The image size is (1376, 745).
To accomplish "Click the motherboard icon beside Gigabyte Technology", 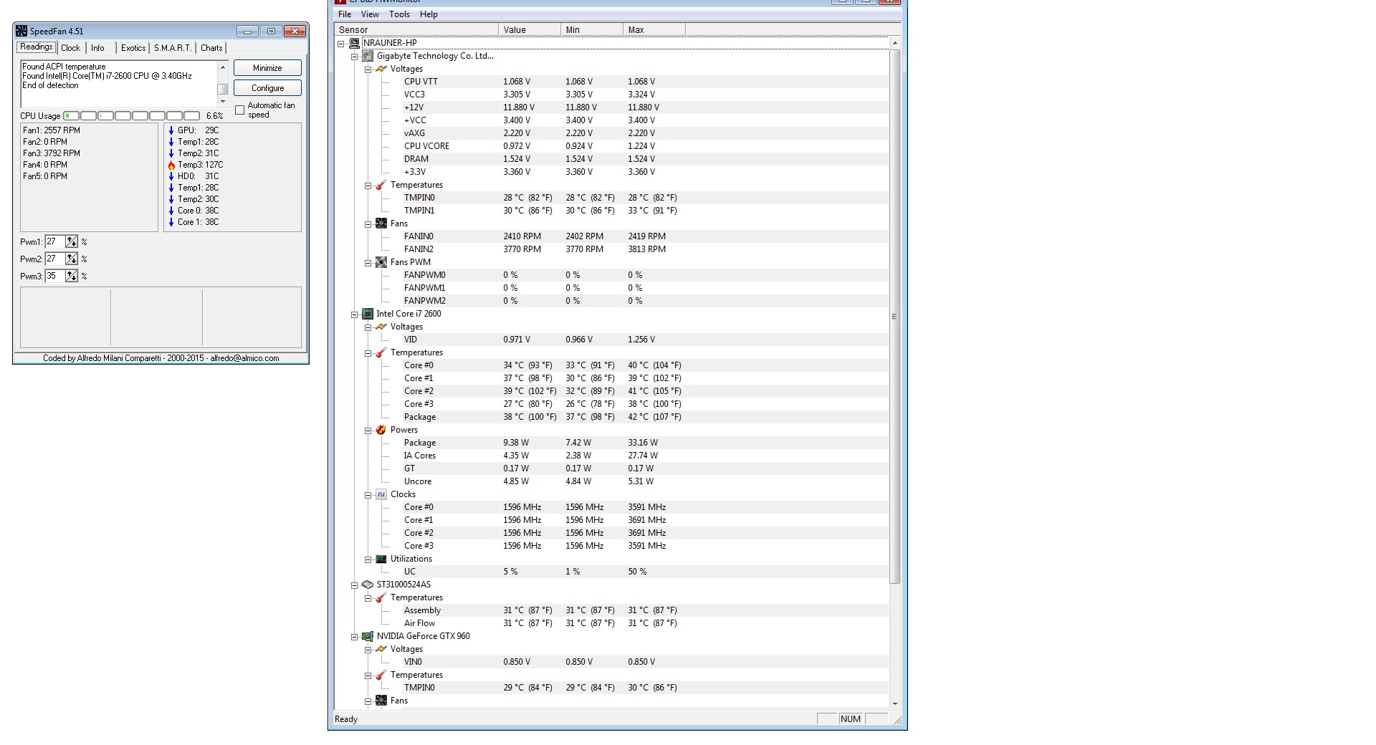I will pos(368,56).
